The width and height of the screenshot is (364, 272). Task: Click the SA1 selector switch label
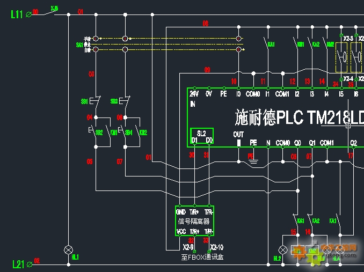(79, 45)
